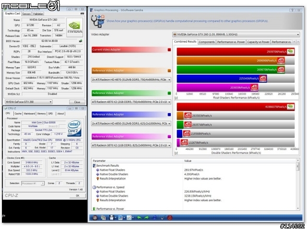Click the NVIDIA logo in GPU-Z
Viewport: 307px width, 230px height.
(75, 27)
